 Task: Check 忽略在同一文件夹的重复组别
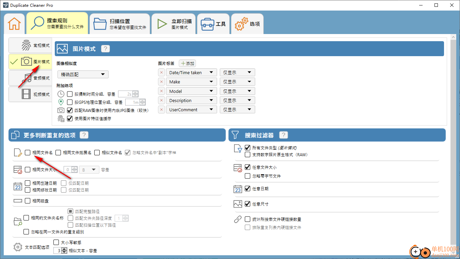click(x=26, y=232)
